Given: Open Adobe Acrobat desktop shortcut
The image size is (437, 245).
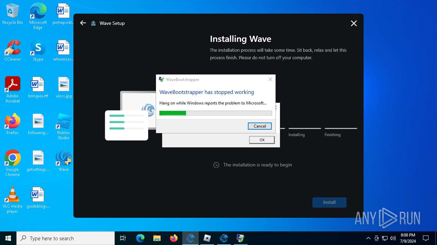Looking at the screenshot, I should [13, 90].
